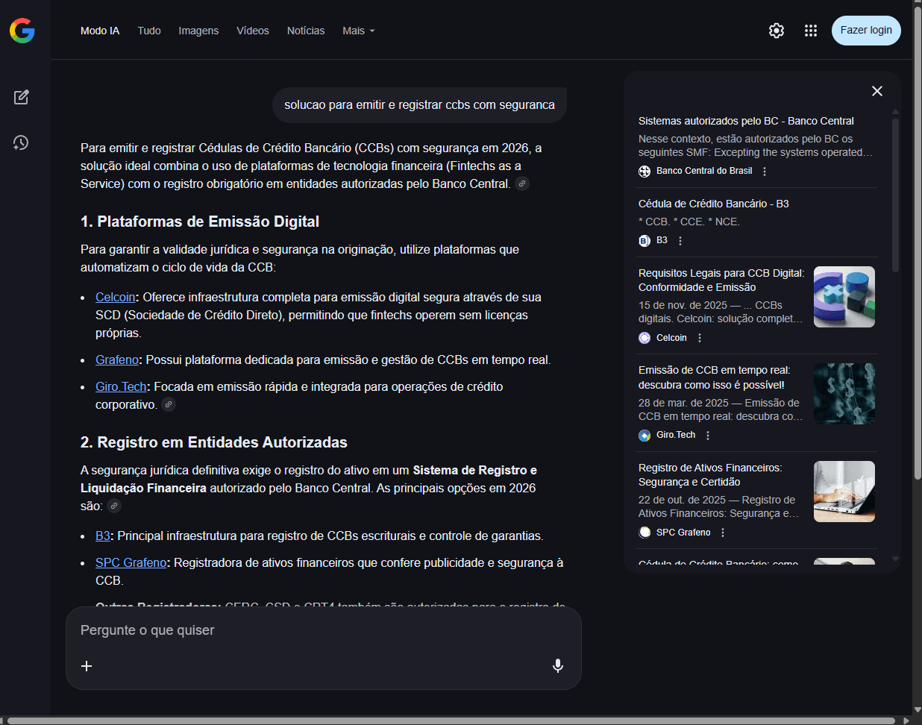Open the Google apps grid
922x725 pixels.
(x=811, y=31)
